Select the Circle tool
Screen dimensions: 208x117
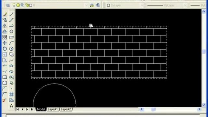click(11, 49)
